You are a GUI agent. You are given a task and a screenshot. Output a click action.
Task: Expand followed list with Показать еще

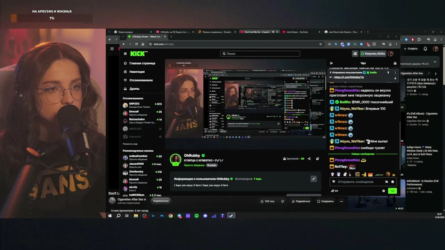pos(130,144)
